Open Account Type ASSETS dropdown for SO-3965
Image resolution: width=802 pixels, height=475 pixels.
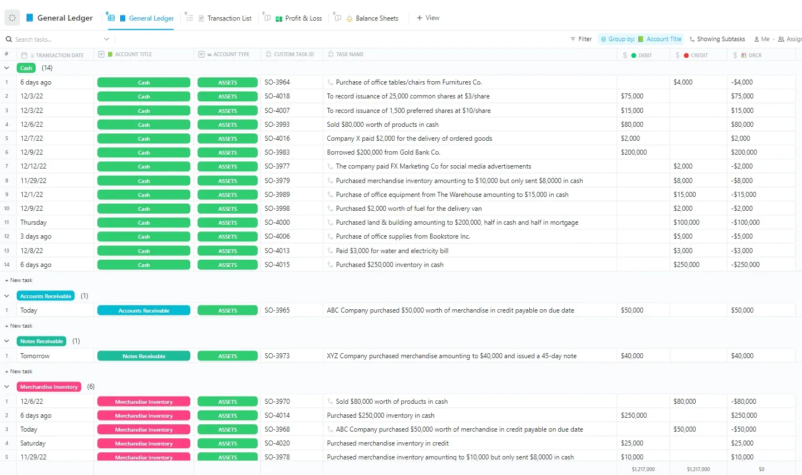228,310
